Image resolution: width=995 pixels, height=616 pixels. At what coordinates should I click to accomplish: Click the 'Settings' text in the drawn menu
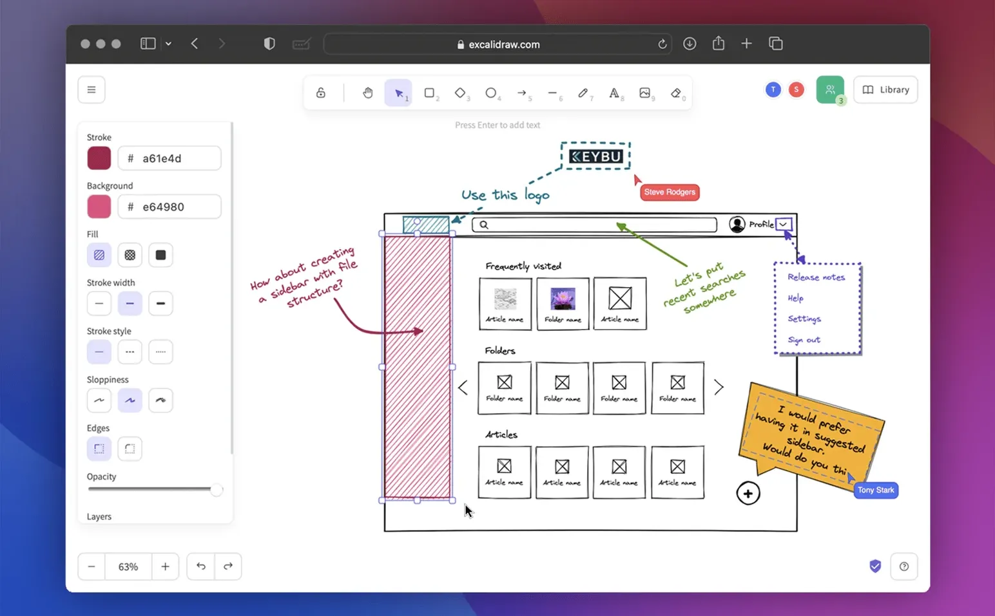point(804,319)
